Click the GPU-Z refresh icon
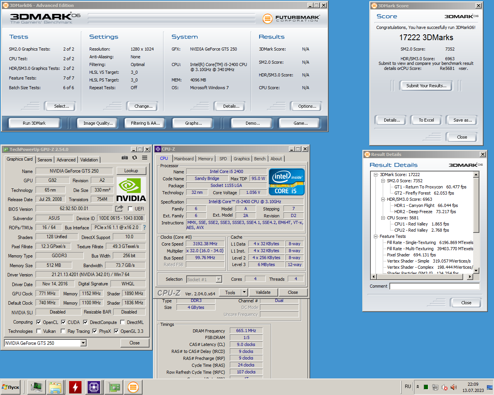 (x=134, y=158)
